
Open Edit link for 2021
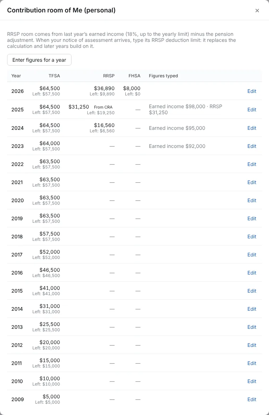pos(252,182)
